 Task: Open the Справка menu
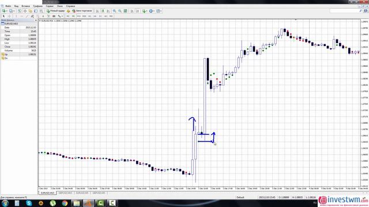coord(70,6)
